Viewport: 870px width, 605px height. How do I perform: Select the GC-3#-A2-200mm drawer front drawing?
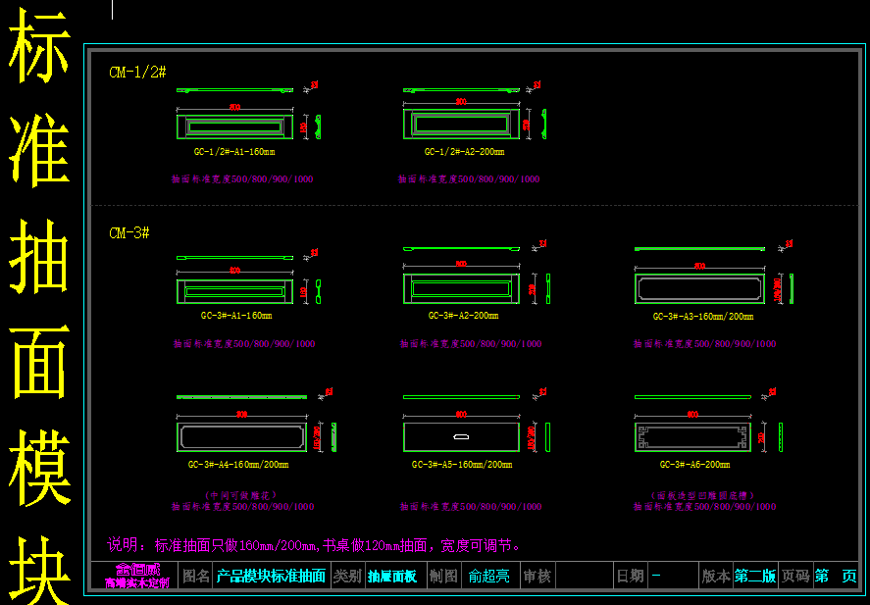(461, 287)
